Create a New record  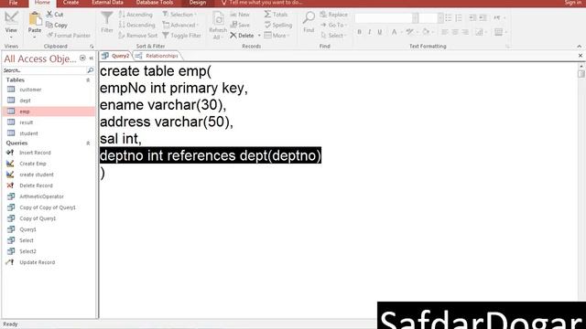(240, 15)
